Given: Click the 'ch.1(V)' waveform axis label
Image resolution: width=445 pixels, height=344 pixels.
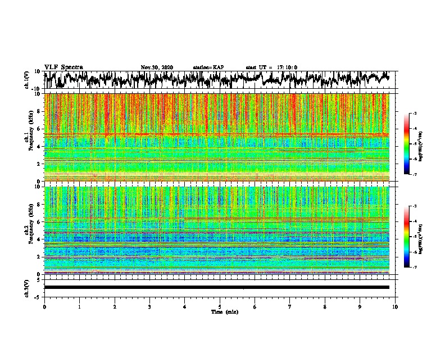Looking at the screenshot, I should coord(27,80).
